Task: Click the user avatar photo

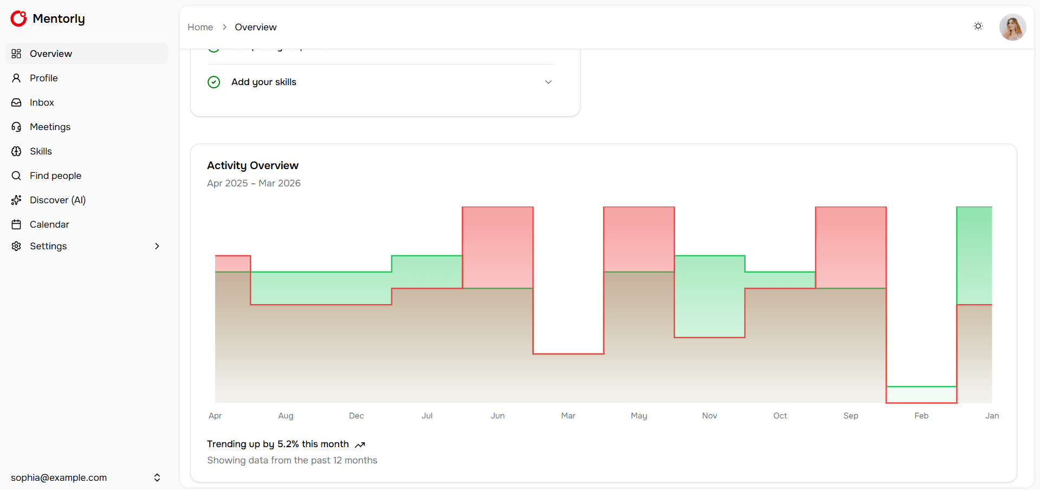Action: [1012, 27]
